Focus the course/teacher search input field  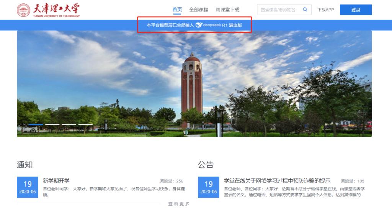279,10
